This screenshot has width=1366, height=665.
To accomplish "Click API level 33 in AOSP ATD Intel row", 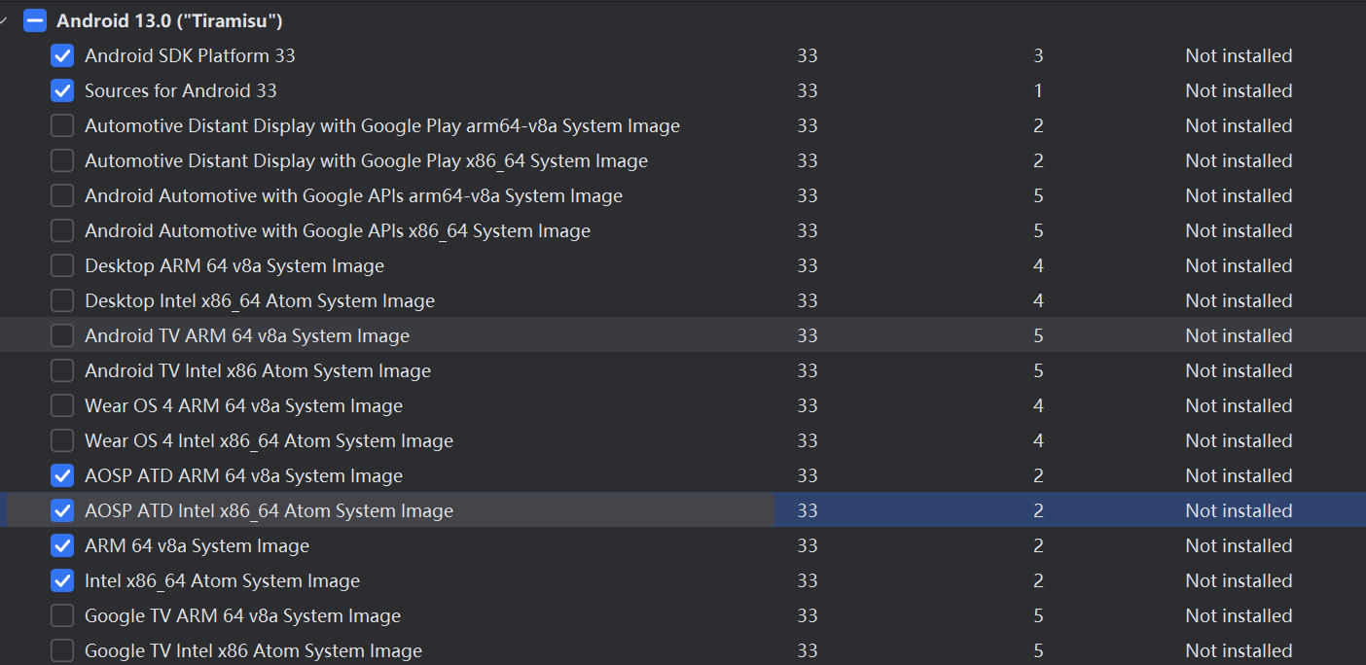I will pos(807,510).
